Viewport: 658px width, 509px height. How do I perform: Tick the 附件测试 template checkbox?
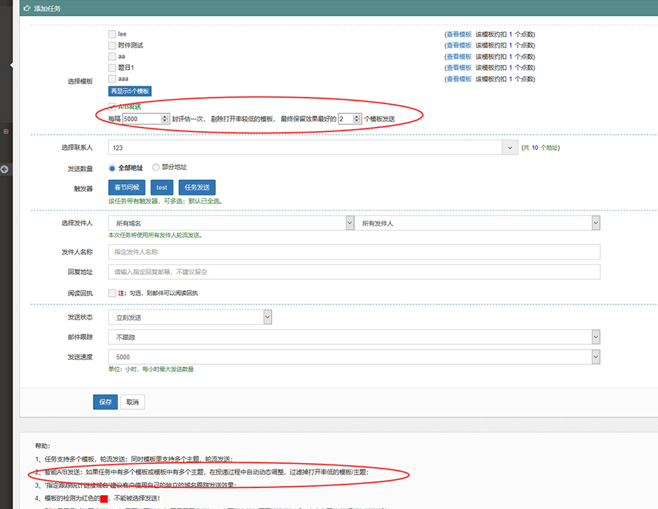pyautogui.click(x=112, y=45)
